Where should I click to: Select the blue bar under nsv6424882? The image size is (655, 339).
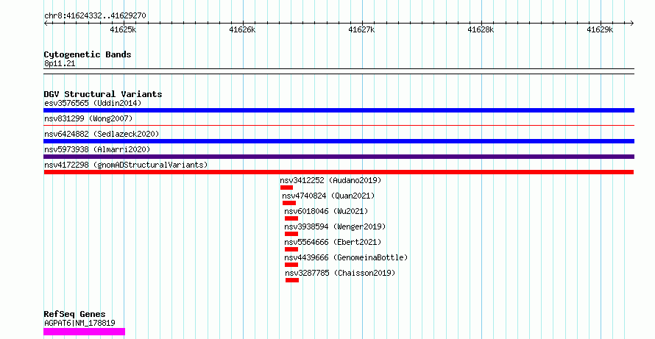click(339, 141)
